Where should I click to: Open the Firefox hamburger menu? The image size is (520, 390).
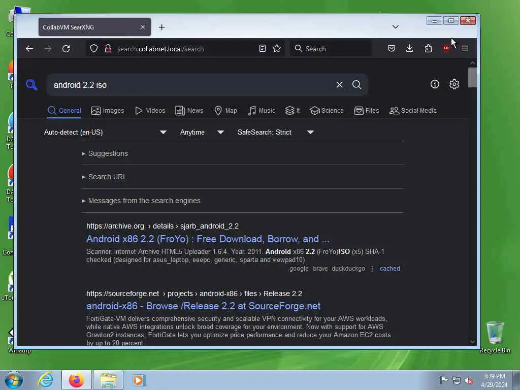coord(465,48)
